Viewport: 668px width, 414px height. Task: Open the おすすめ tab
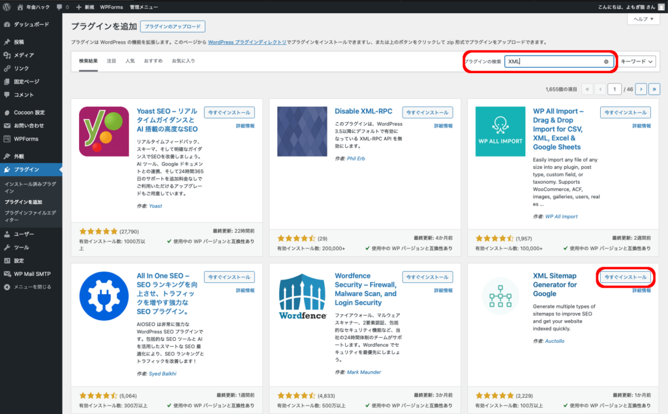153,61
